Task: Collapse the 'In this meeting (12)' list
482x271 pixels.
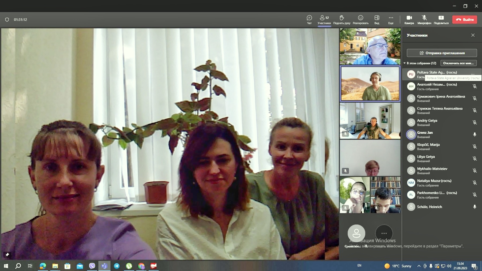Action: pyautogui.click(x=405, y=63)
